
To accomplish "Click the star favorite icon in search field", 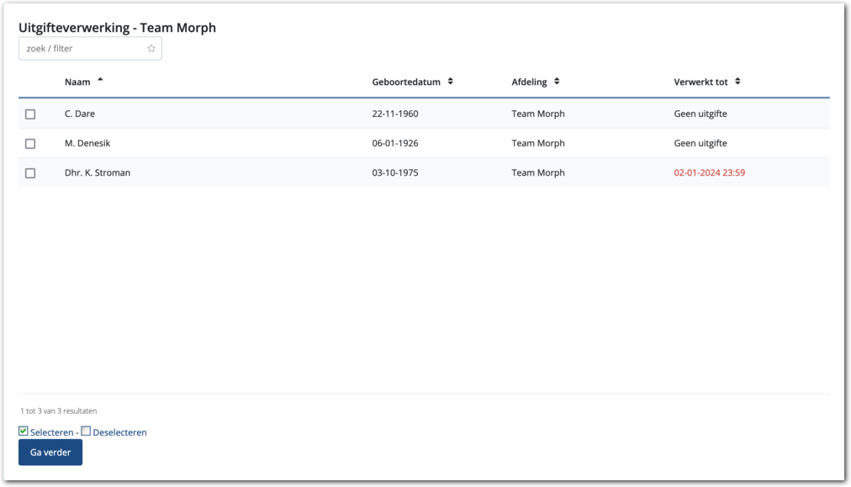I will [x=151, y=49].
